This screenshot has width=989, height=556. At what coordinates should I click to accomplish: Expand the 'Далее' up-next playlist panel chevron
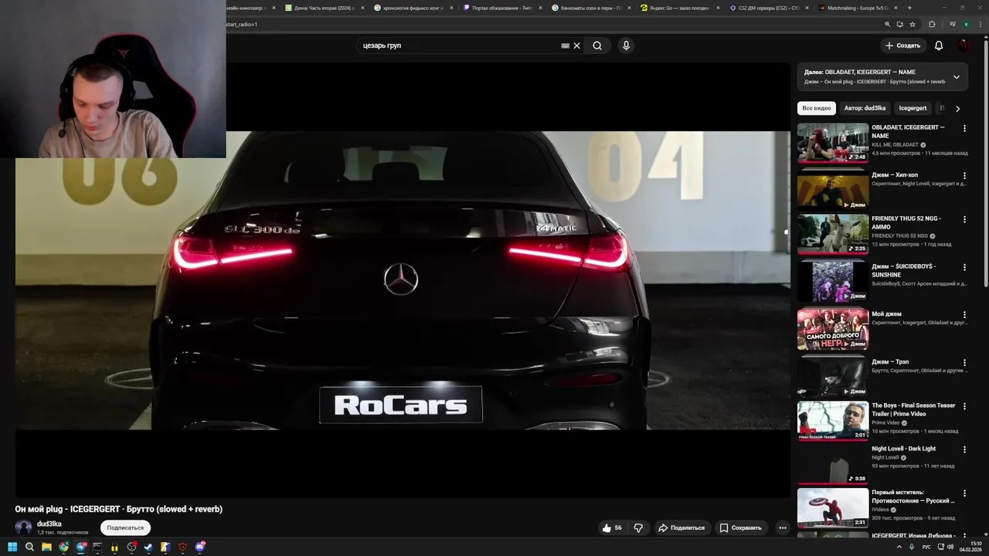tap(957, 77)
